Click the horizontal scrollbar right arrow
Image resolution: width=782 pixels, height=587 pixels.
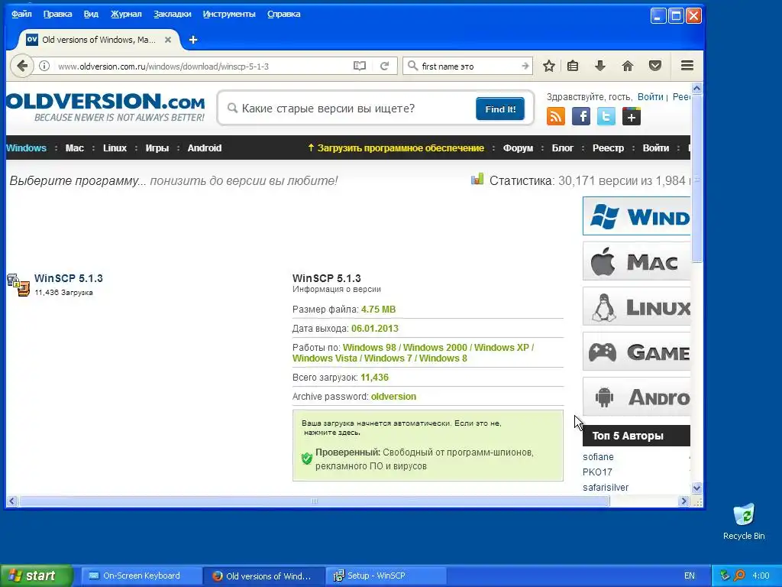683,501
